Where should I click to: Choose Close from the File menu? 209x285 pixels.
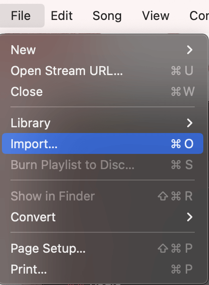[x=27, y=92]
